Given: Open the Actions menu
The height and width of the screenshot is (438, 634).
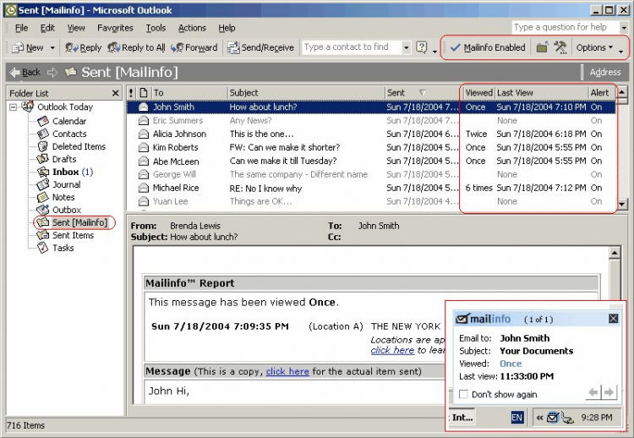Looking at the screenshot, I should (192, 28).
